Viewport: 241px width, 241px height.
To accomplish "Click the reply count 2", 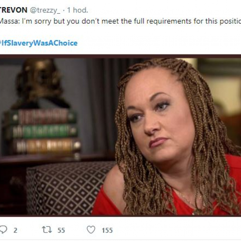I will 16,230.
